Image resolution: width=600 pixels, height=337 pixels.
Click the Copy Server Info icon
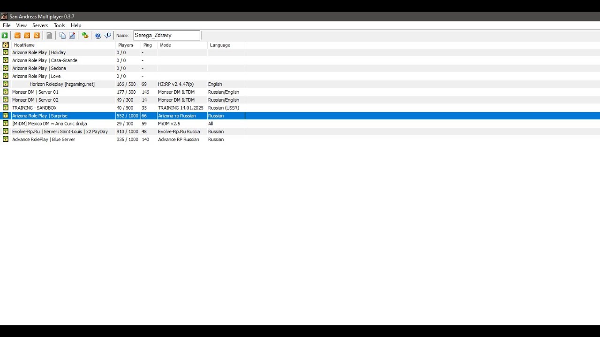coord(62,36)
